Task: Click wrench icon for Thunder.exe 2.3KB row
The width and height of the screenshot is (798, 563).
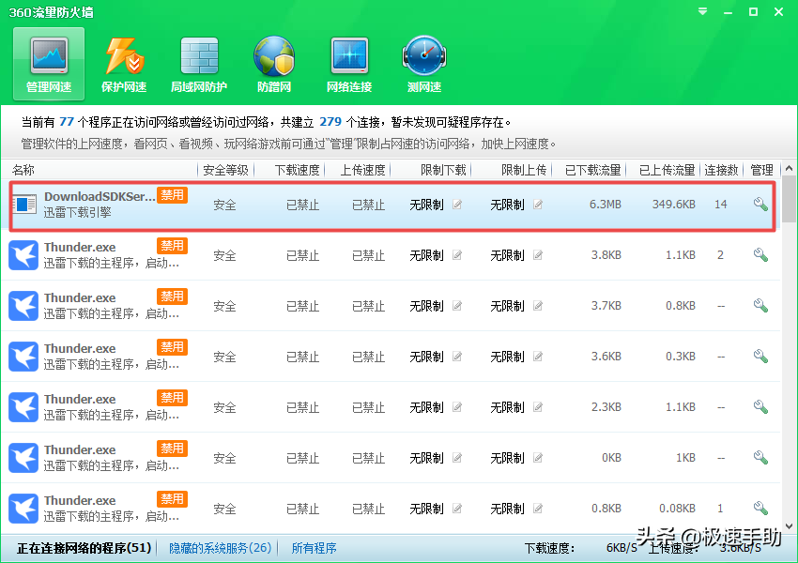Action: point(760,406)
